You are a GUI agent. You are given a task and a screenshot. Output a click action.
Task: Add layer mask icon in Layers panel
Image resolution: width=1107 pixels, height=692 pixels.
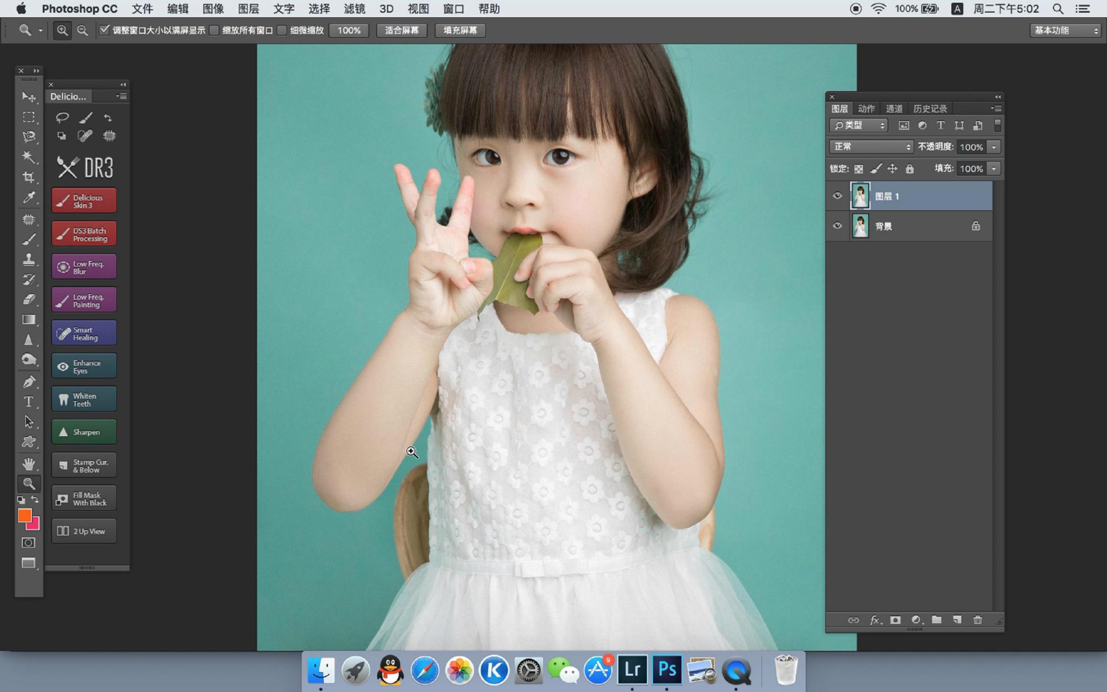[x=895, y=620]
